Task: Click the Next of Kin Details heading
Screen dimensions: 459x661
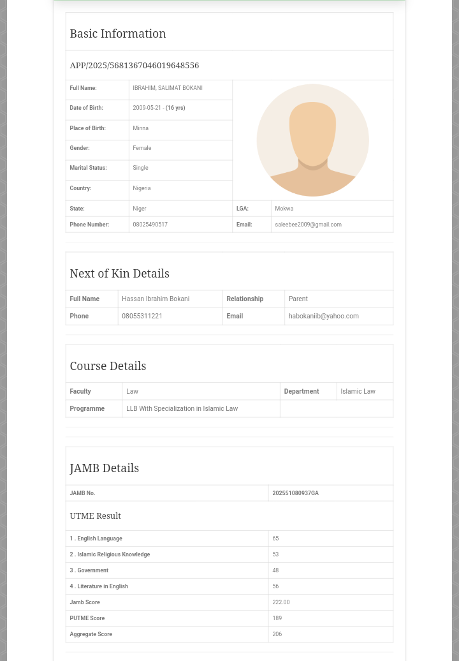Action: pyautogui.click(x=119, y=274)
